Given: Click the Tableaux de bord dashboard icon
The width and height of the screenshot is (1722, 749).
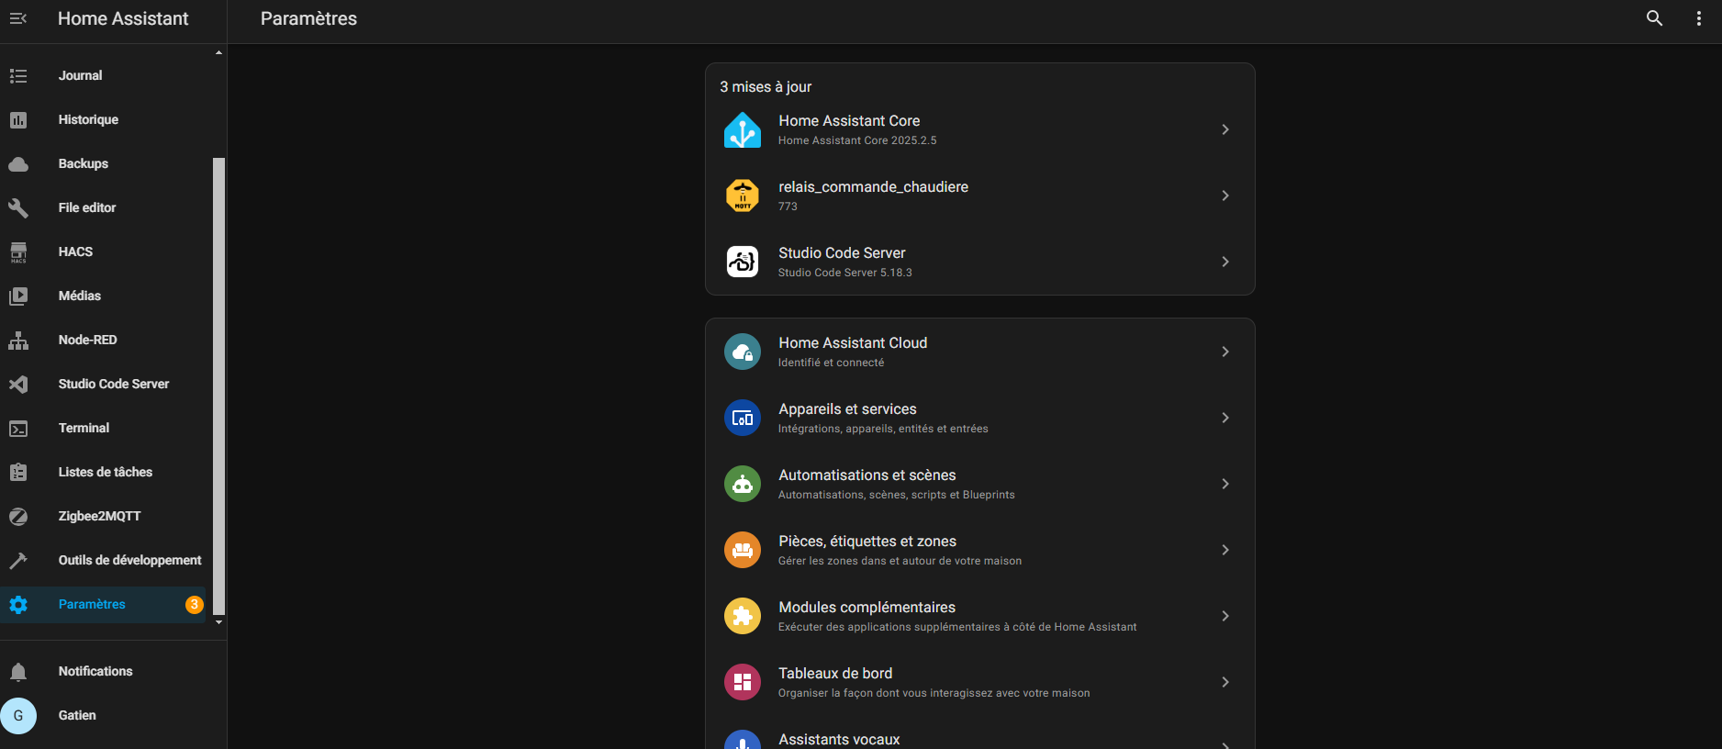Looking at the screenshot, I should pos(743,682).
